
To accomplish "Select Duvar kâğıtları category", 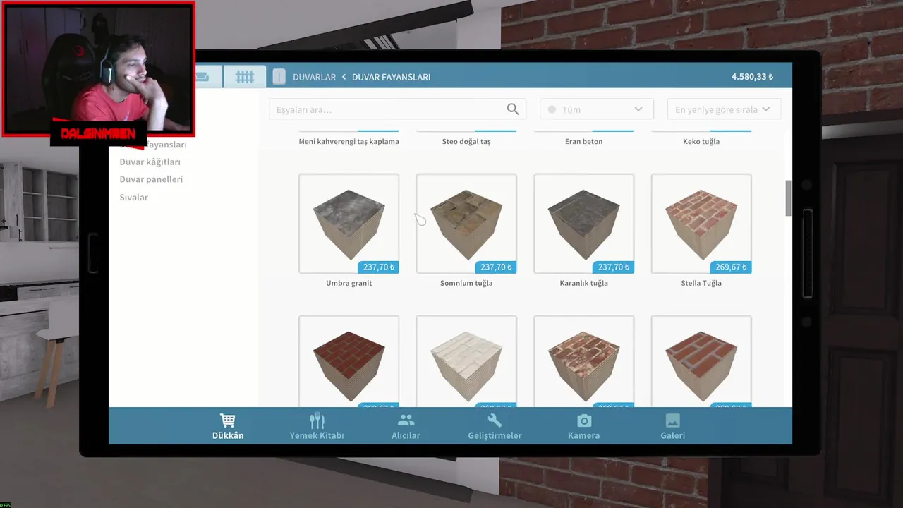I will coord(150,162).
